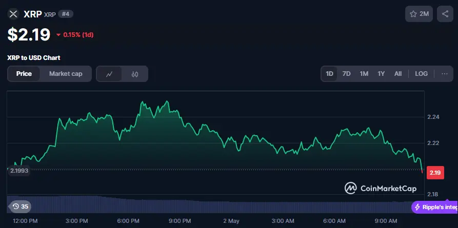Click the history clock 35 badge

pos(21,206)
